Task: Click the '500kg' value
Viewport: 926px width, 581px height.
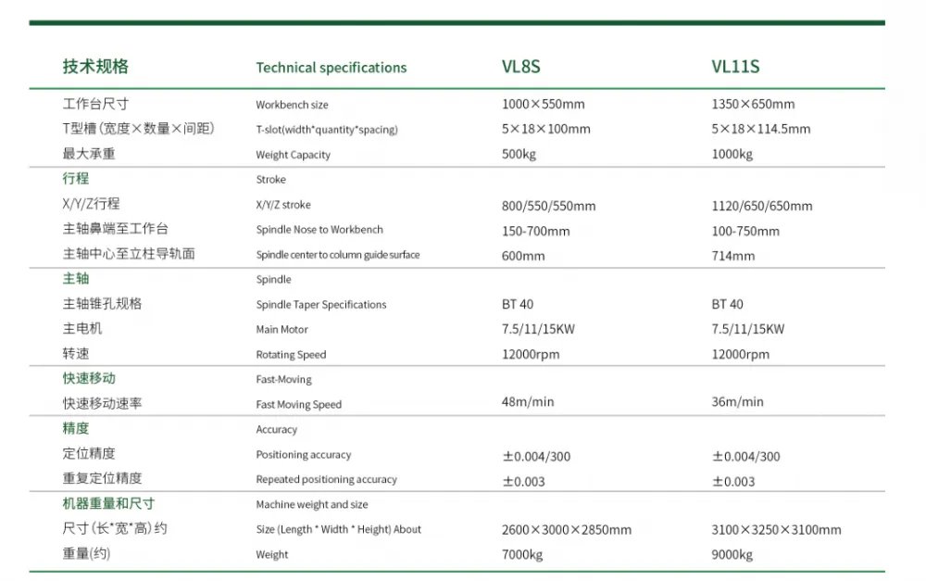Action: (x=519, y=154)
